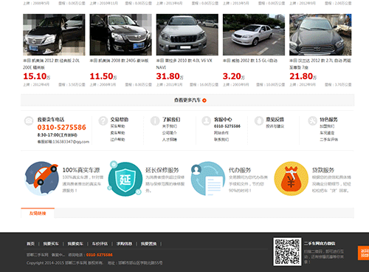Image resolution: width=369 pixels, height=272 pixels.
Task: Click the telephone icon beside 我要卖车电话
Action: coord(29,121)
